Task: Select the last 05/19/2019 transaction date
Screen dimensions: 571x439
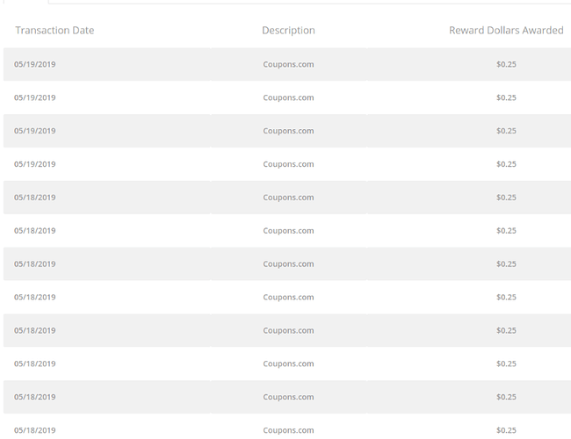Action: point(35,164)
